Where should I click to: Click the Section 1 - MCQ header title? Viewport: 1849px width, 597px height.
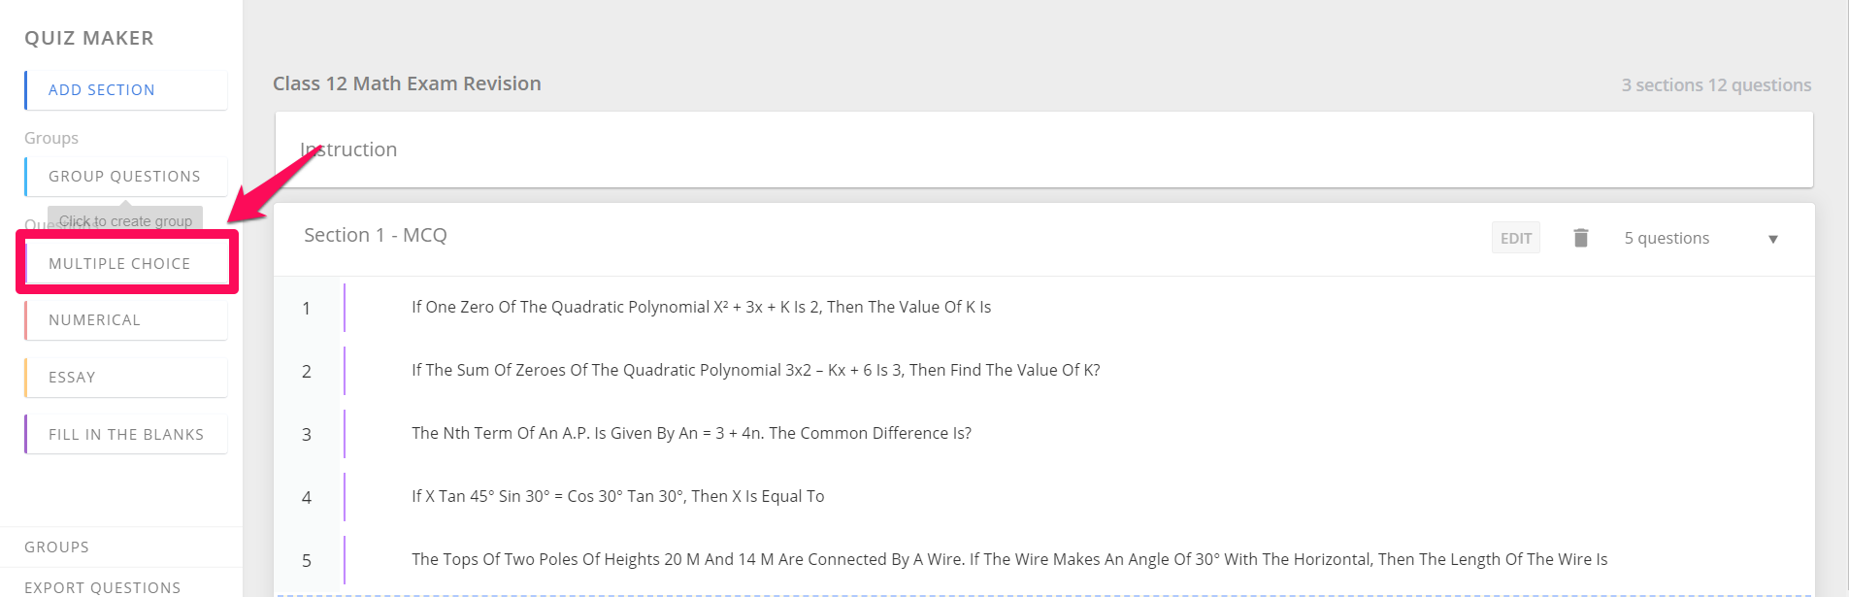click(376, 235)
